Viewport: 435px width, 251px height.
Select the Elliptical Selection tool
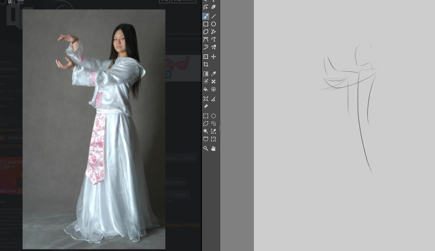(x=213, y=116)
